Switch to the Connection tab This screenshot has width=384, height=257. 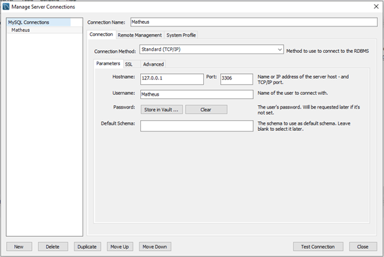tap(101, 35)
